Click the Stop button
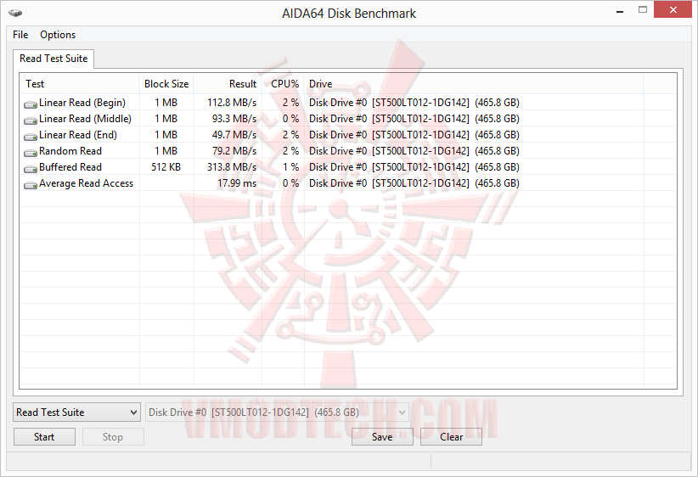The image size is (698, 477). pos(113,437)
